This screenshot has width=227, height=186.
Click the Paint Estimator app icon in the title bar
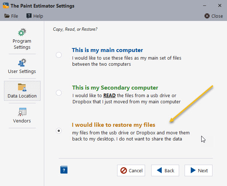click(6, 6)
